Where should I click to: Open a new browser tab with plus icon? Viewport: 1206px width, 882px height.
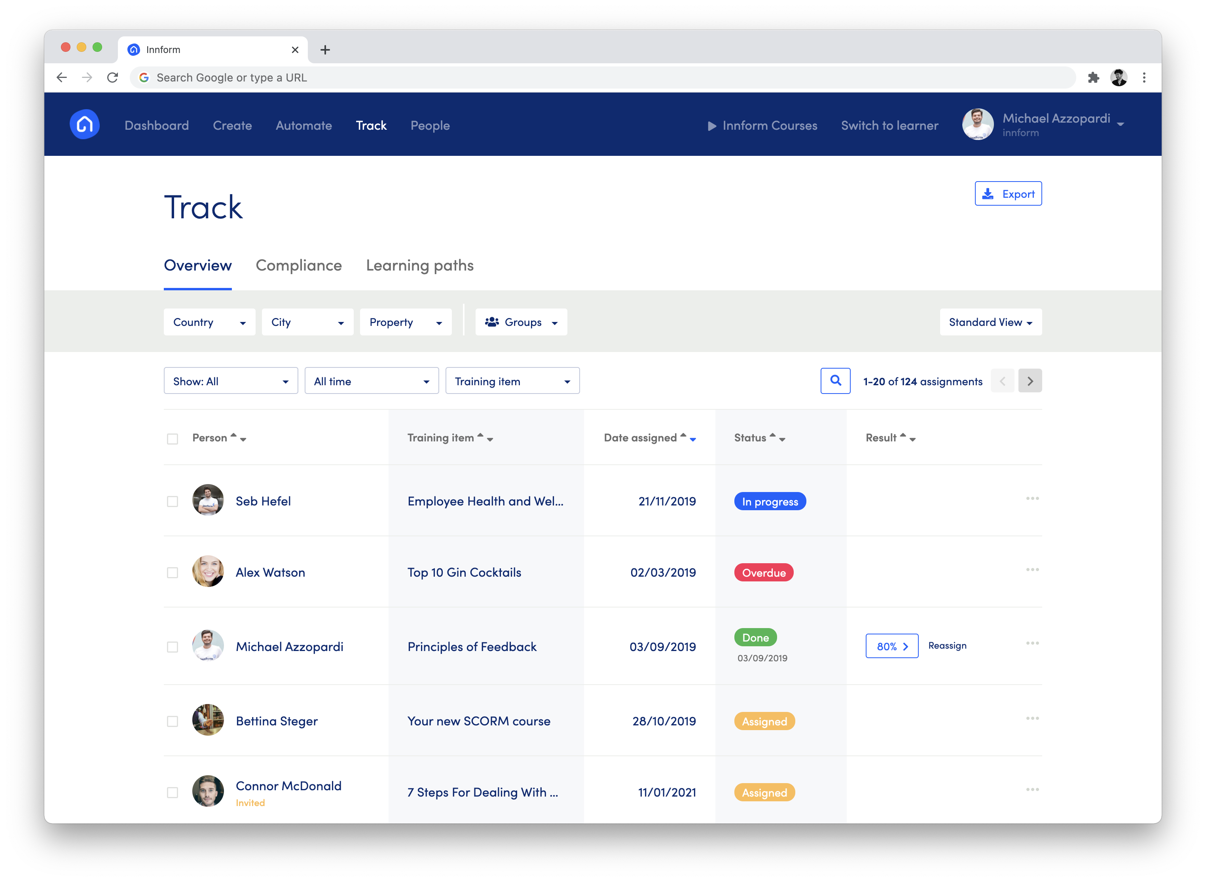[325, 50]
